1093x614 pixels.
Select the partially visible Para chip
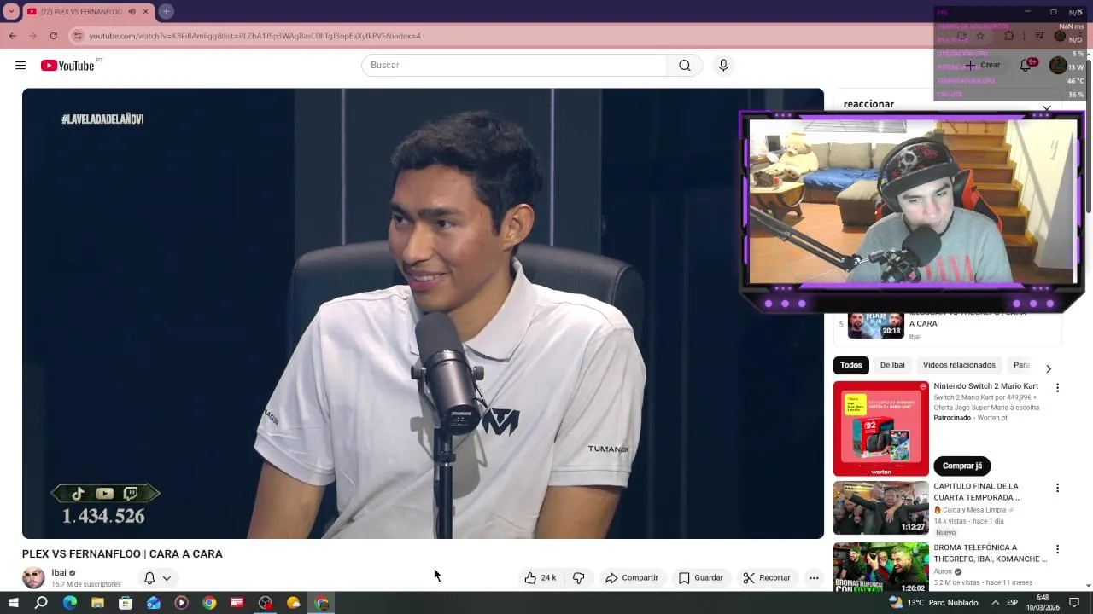coord(1021,365)
